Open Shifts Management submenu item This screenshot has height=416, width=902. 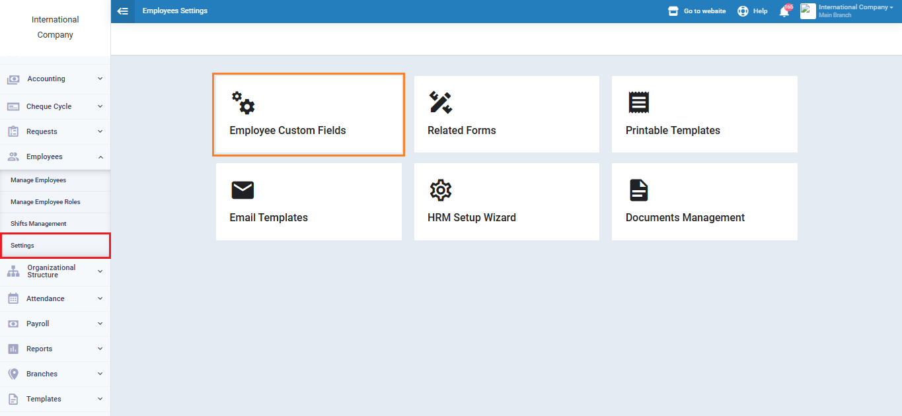point(38,224)
